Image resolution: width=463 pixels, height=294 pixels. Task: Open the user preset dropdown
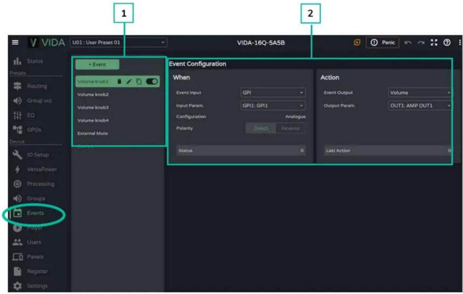click(118, 42)
